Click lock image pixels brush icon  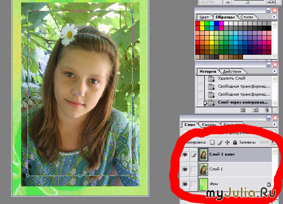(220, 142)
